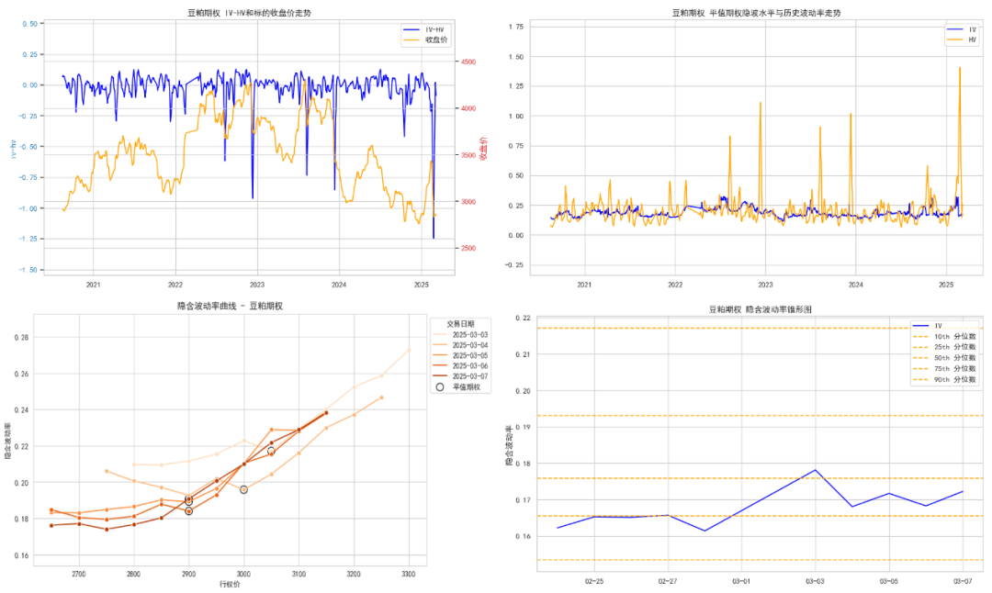Click the 1.75 y-axis tick in IV/HV chart

pyautogui.click(x=515, y=27)
